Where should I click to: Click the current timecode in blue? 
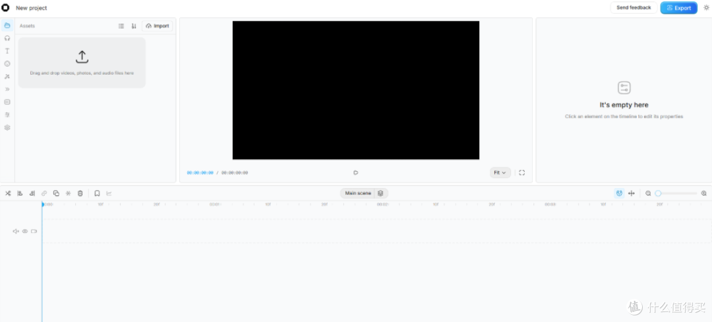coord(200,173)
